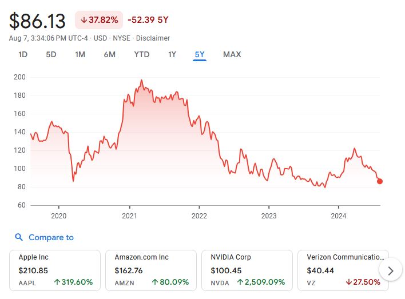
Task: Open the Amazon.com Inc comparison card
Action: [151, 270]
